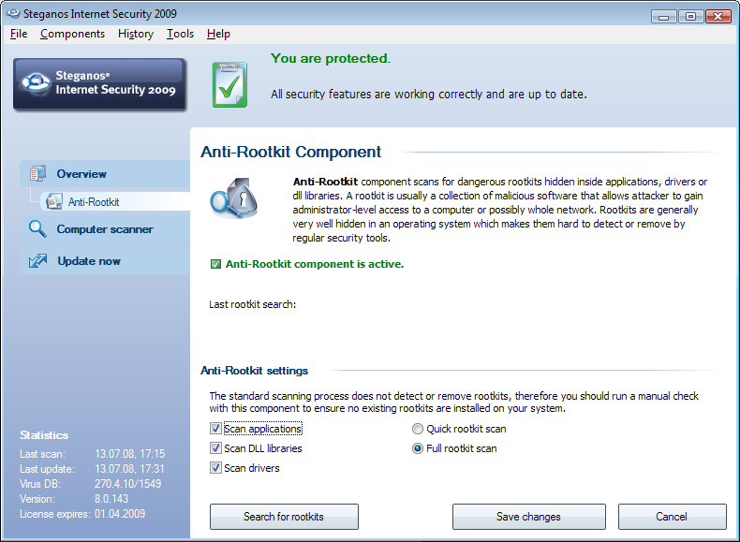Viewport: 740px width, 542px height.
Task: Open the Computer scanner section
Action: (105, 229)
